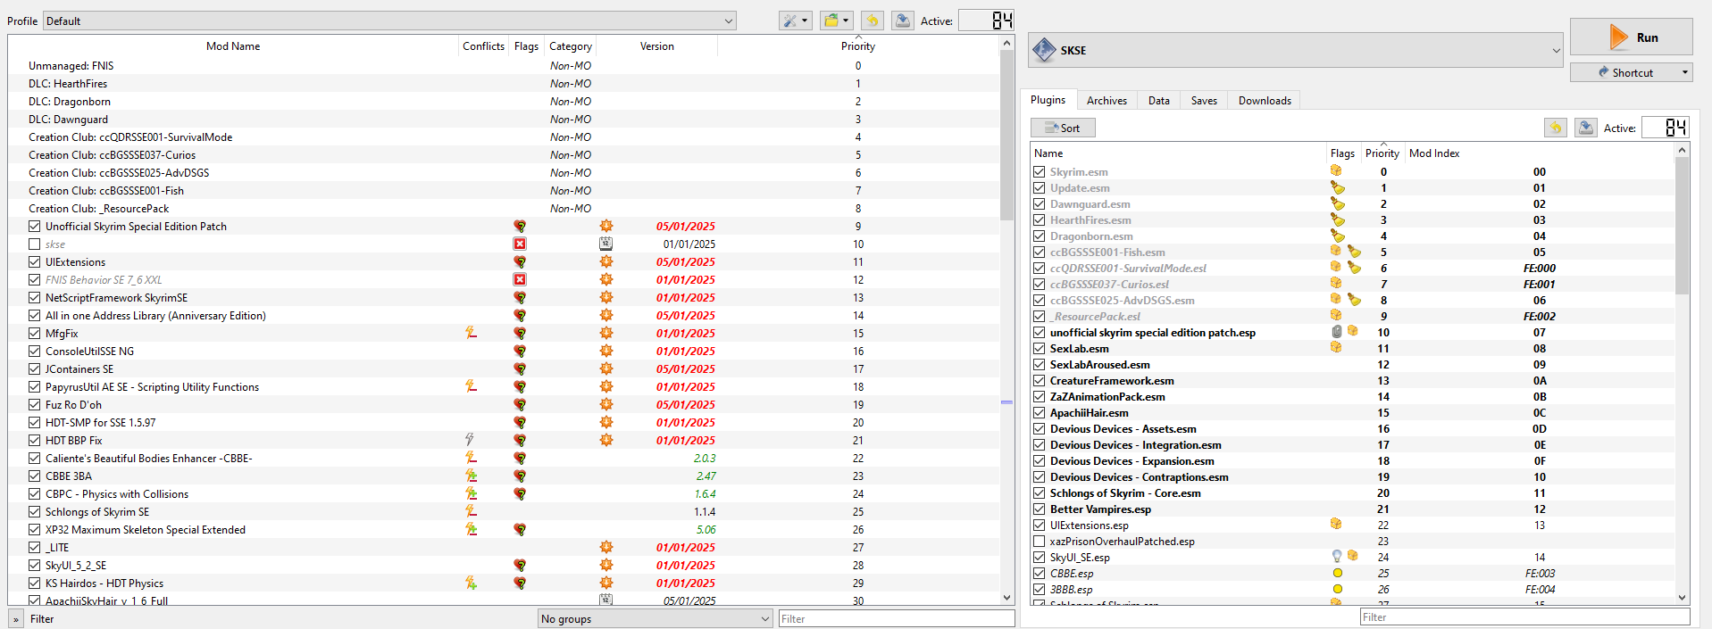The image size is (1712, 629).
Task: Restore plugin backup icon next to Sort
Action: point(1556,128)
